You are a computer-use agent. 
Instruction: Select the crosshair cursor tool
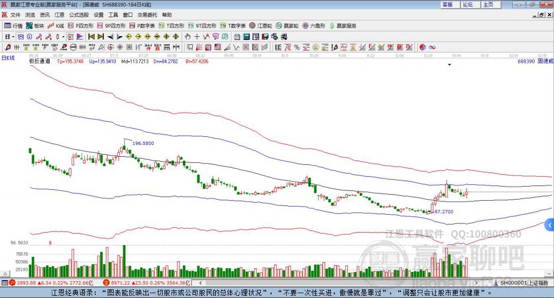click(197, 37)
